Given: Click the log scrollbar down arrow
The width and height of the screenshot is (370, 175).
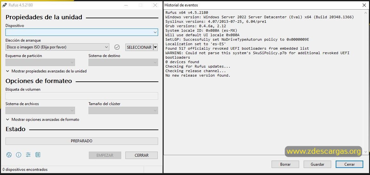Looking at the screenshot, I should pos(366,152).
